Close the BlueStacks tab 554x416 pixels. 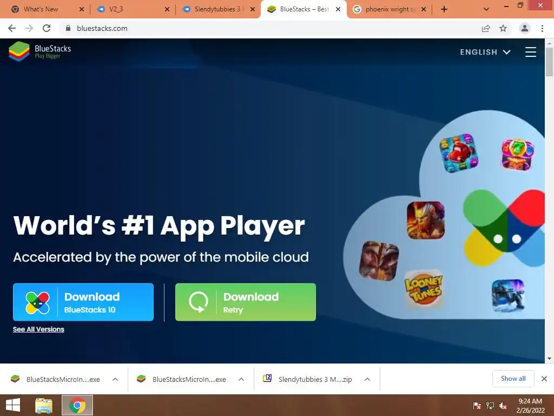click(x=338, y=9)
